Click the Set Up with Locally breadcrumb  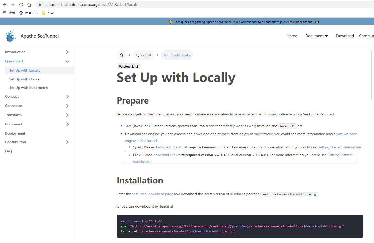(x=177, y=55)
